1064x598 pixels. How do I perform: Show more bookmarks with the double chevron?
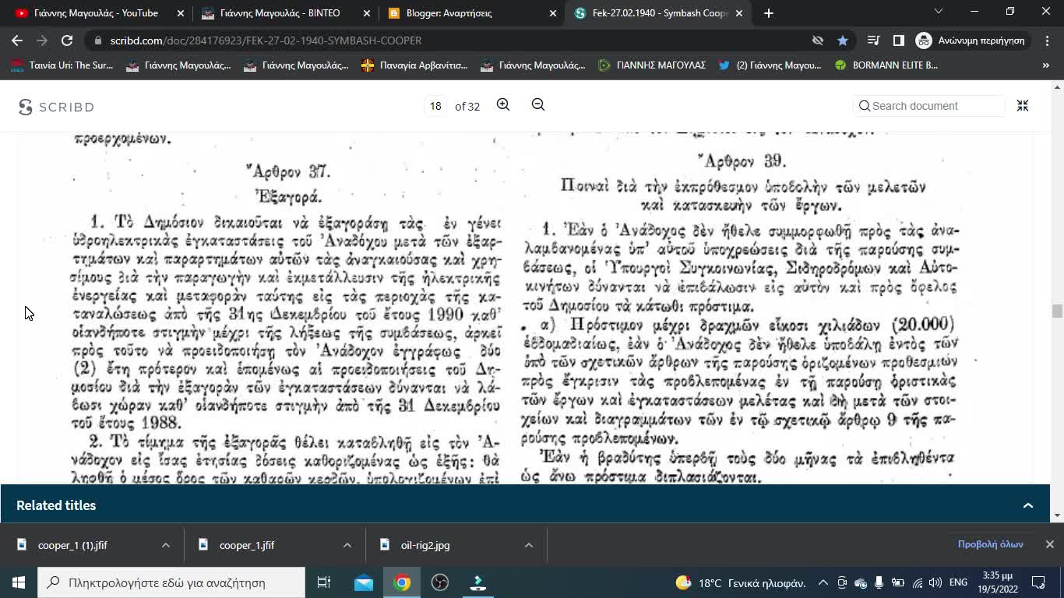tap(1045, 65)
